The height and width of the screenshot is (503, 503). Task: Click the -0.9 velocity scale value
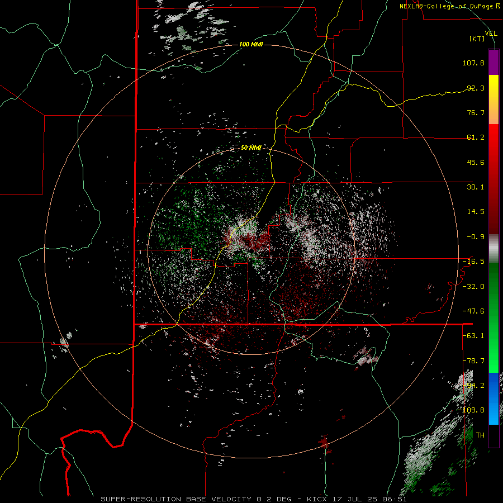click(x=476, y=237)
